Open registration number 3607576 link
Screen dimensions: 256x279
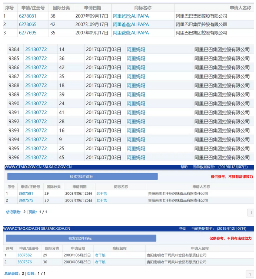click(24, 262)
